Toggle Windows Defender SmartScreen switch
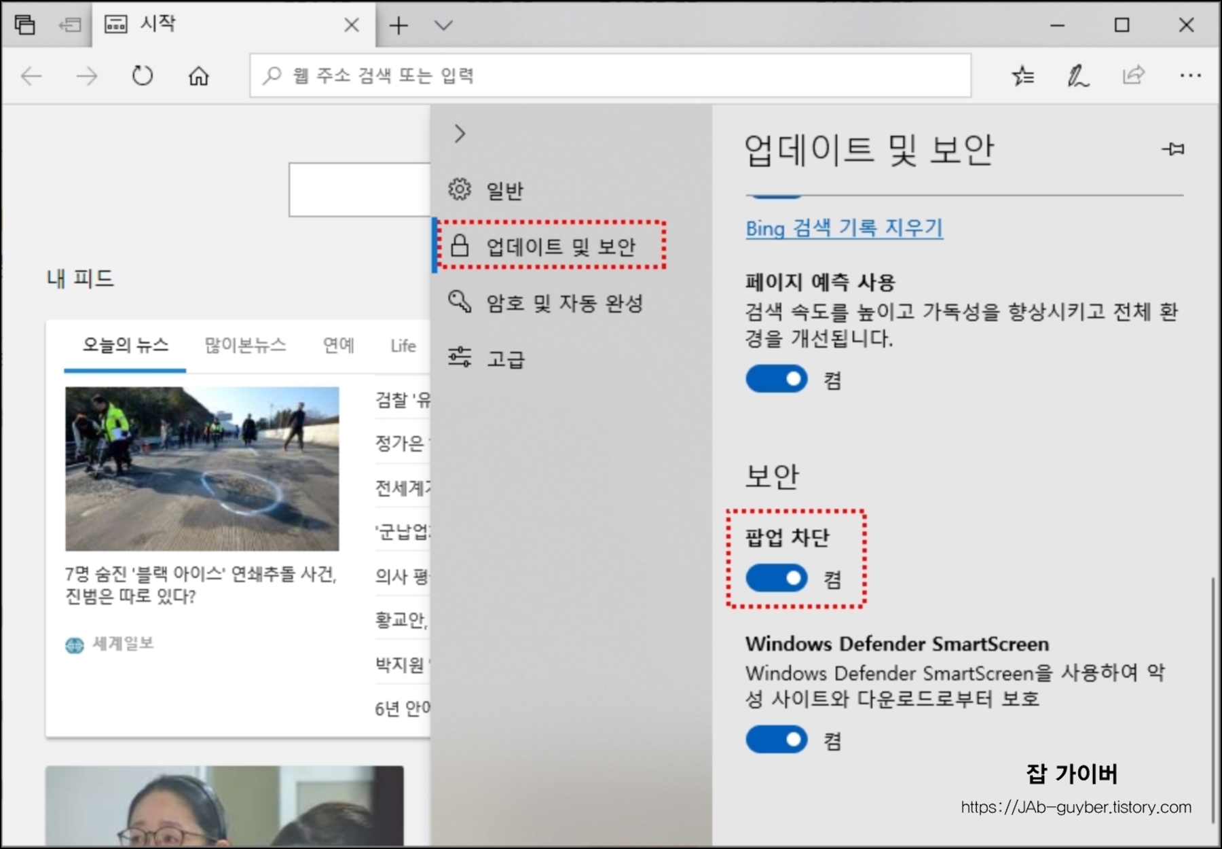Screen dimensions: 1222x849 [x=777, y=740]
